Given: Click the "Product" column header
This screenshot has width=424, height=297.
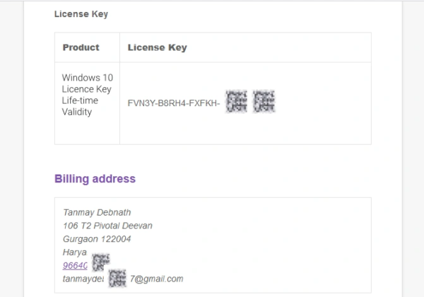Looking at the screenshot, I should 81,48.
